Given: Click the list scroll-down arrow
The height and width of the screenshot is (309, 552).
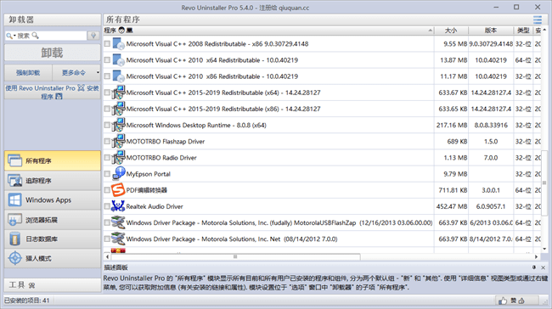Looking at the screenshot, I should click(x=544, y=249).
